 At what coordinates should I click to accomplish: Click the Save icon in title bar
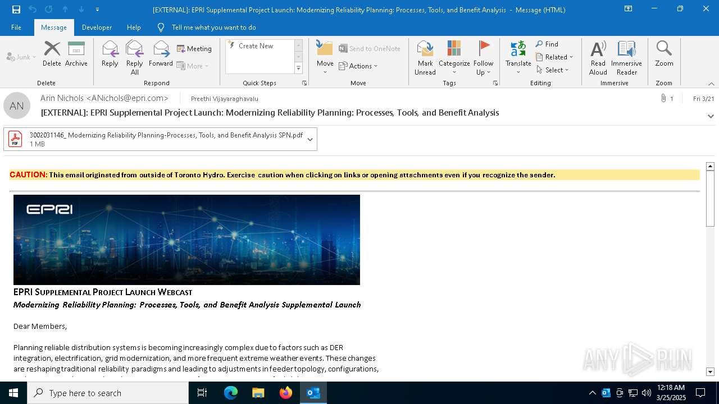(x=16, y=10)
